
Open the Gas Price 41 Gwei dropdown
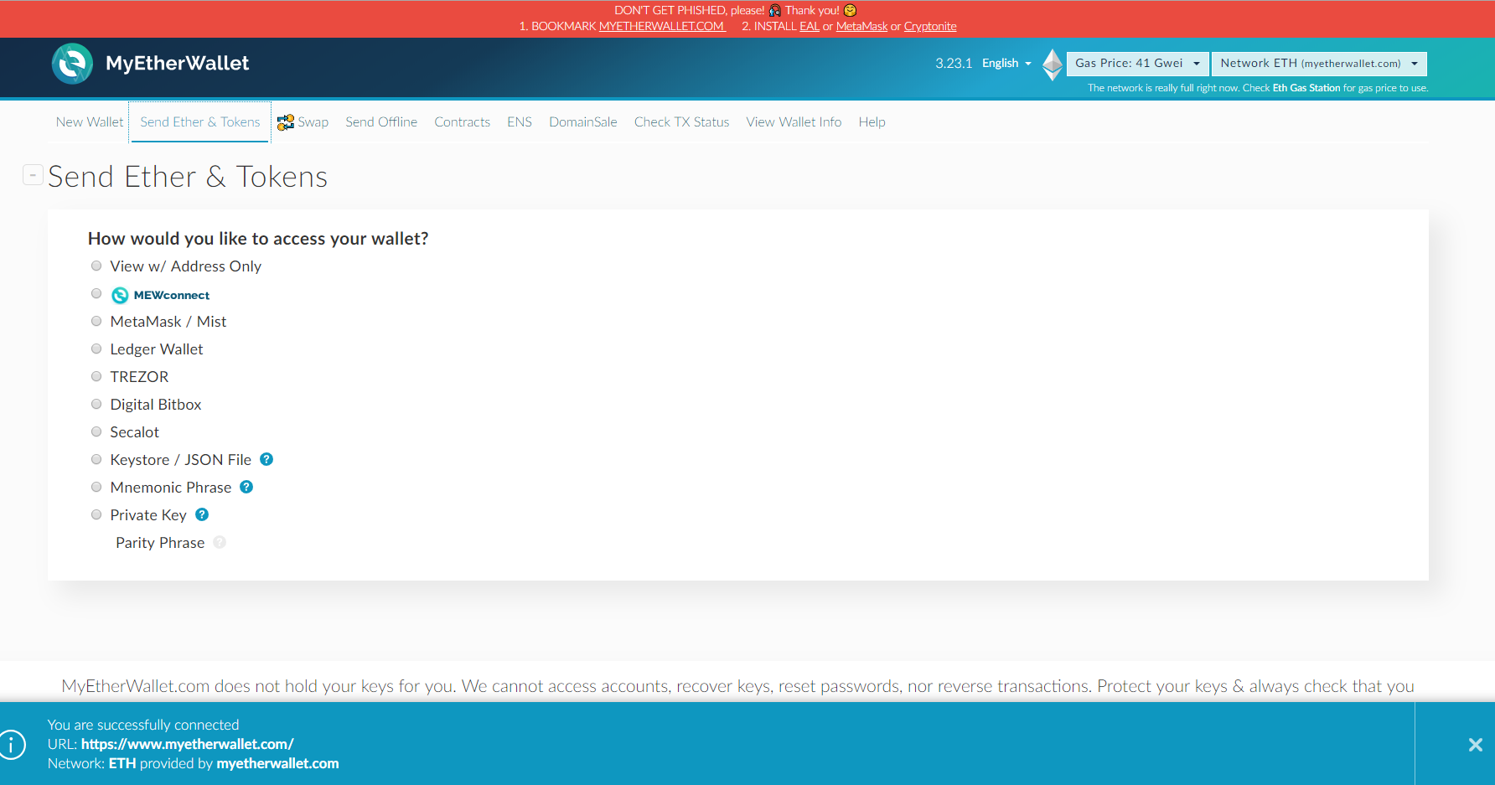tap(1138, 64)
